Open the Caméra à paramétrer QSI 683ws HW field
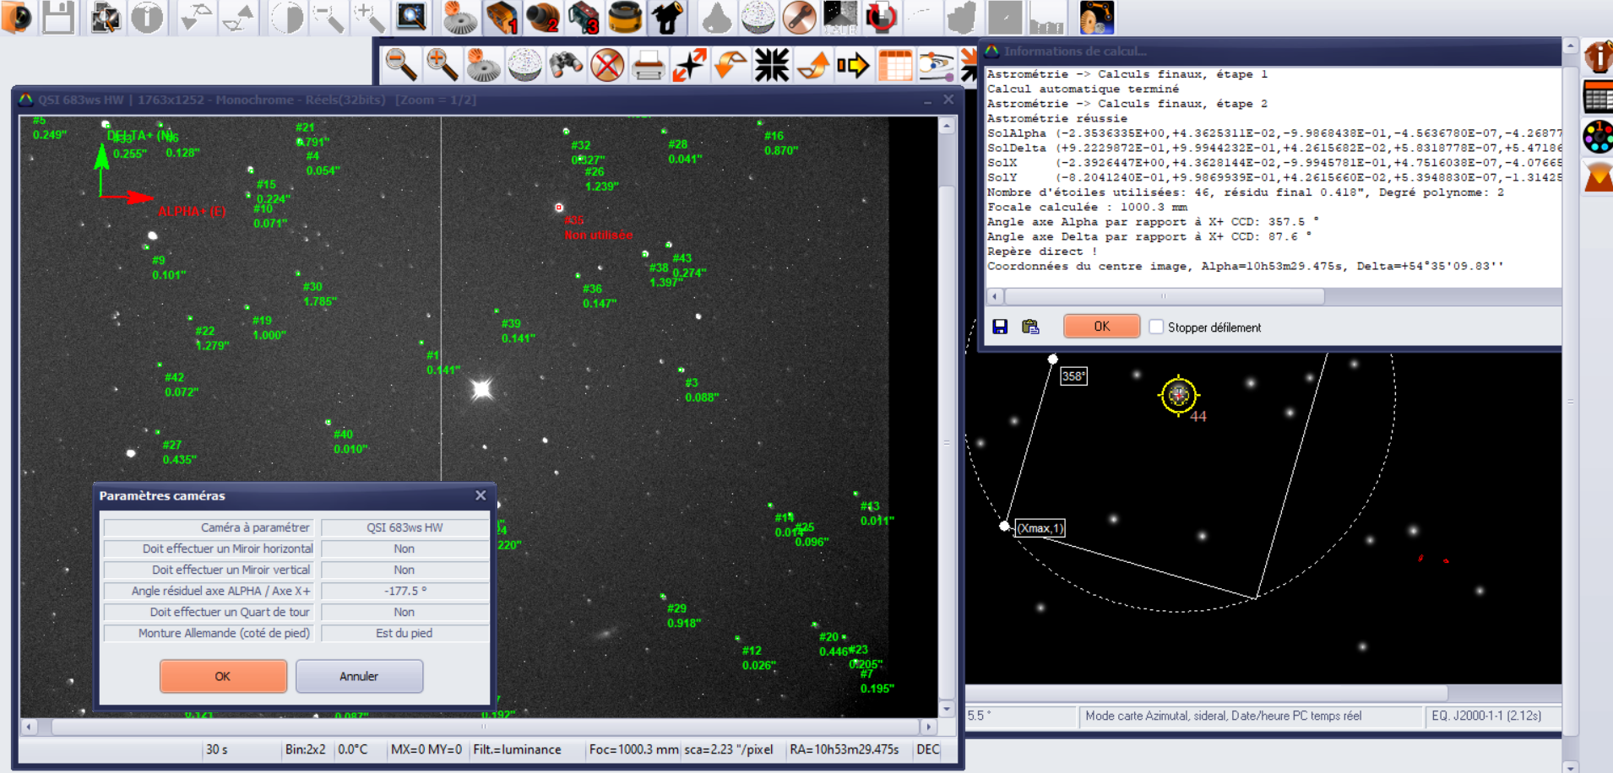Viewport: 1613px width, 773px height. click(x=405, y=527)
